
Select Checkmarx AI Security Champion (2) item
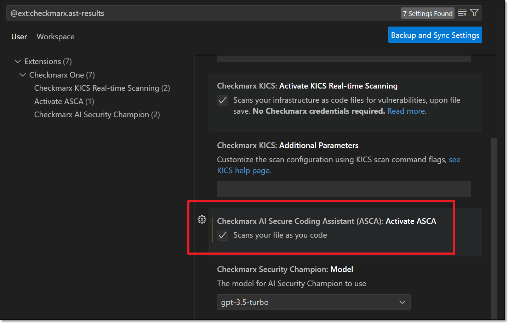pos(97,115)
